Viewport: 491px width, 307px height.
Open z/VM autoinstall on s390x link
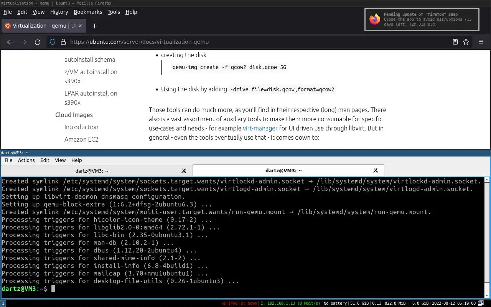click(91, 76)
